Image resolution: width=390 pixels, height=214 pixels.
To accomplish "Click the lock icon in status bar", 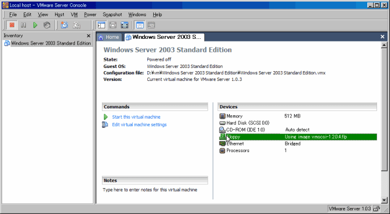I will (x=377, y=209).
